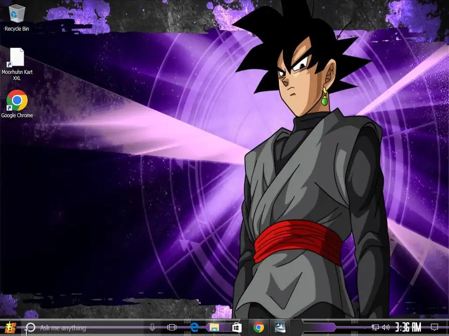
Task: Activate the Cortana microphone icon
Action: (152, 327)
